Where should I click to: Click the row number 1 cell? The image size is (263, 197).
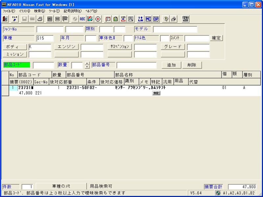pos(13,87)
